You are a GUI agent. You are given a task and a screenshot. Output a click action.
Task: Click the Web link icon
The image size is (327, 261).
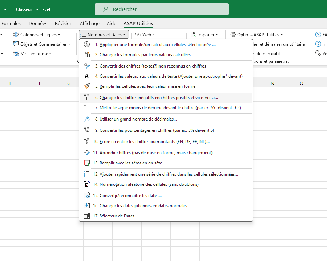click(x=138, y=34)
